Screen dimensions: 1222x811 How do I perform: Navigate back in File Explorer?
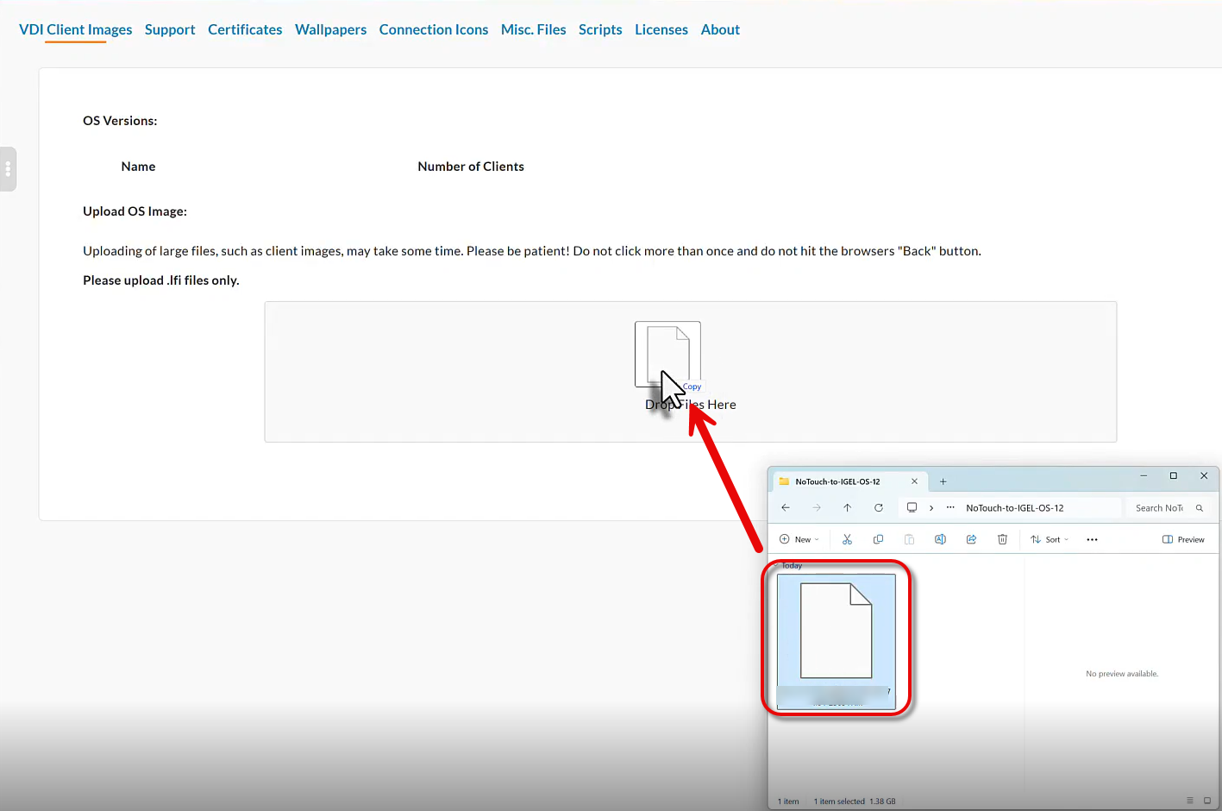tap(785, 508)
